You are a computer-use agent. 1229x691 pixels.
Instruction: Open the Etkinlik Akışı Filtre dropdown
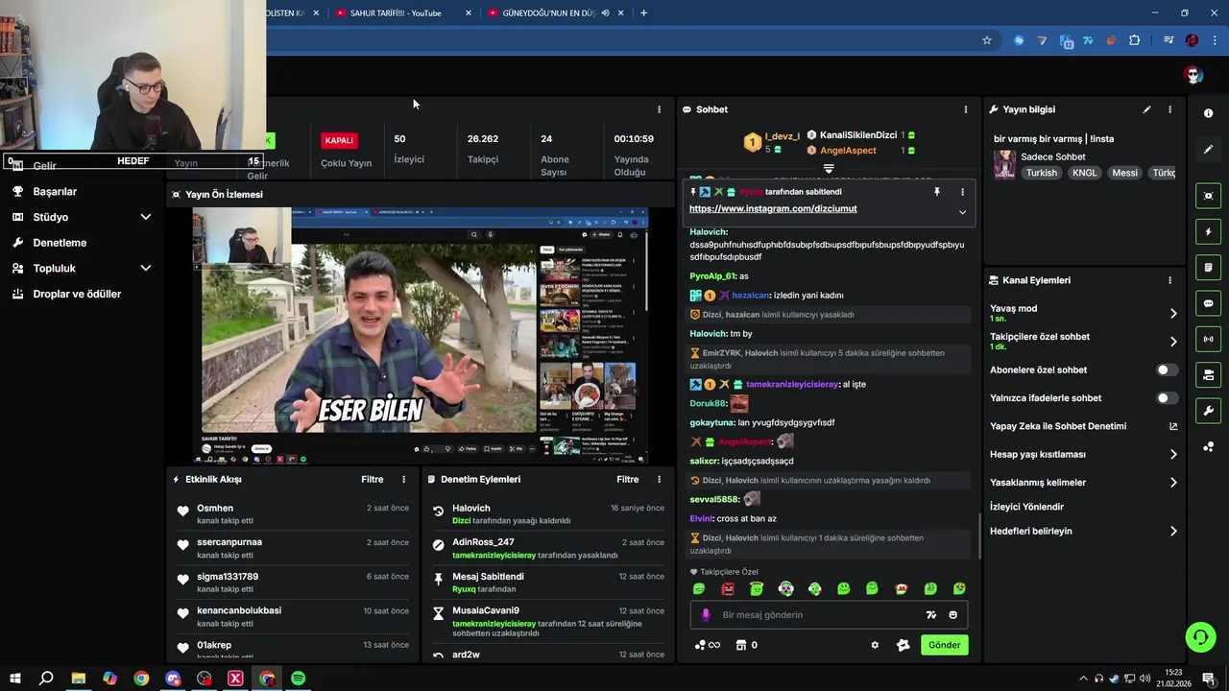[372, 479]
